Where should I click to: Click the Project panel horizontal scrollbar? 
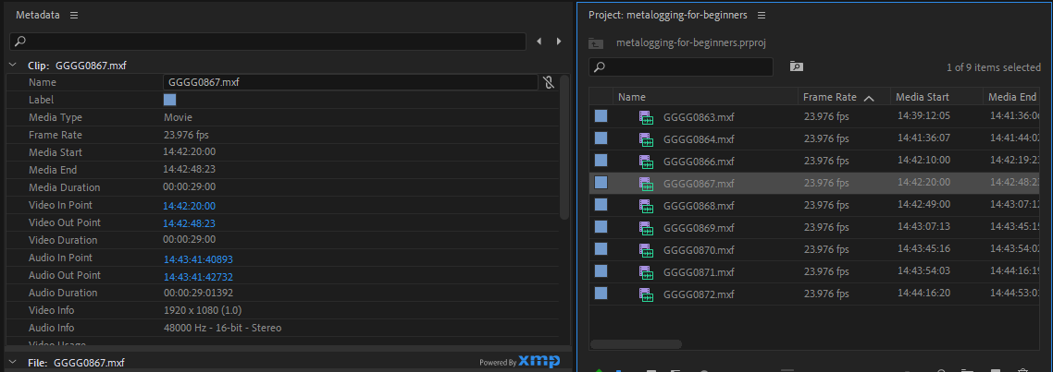(x=636, y=344)
